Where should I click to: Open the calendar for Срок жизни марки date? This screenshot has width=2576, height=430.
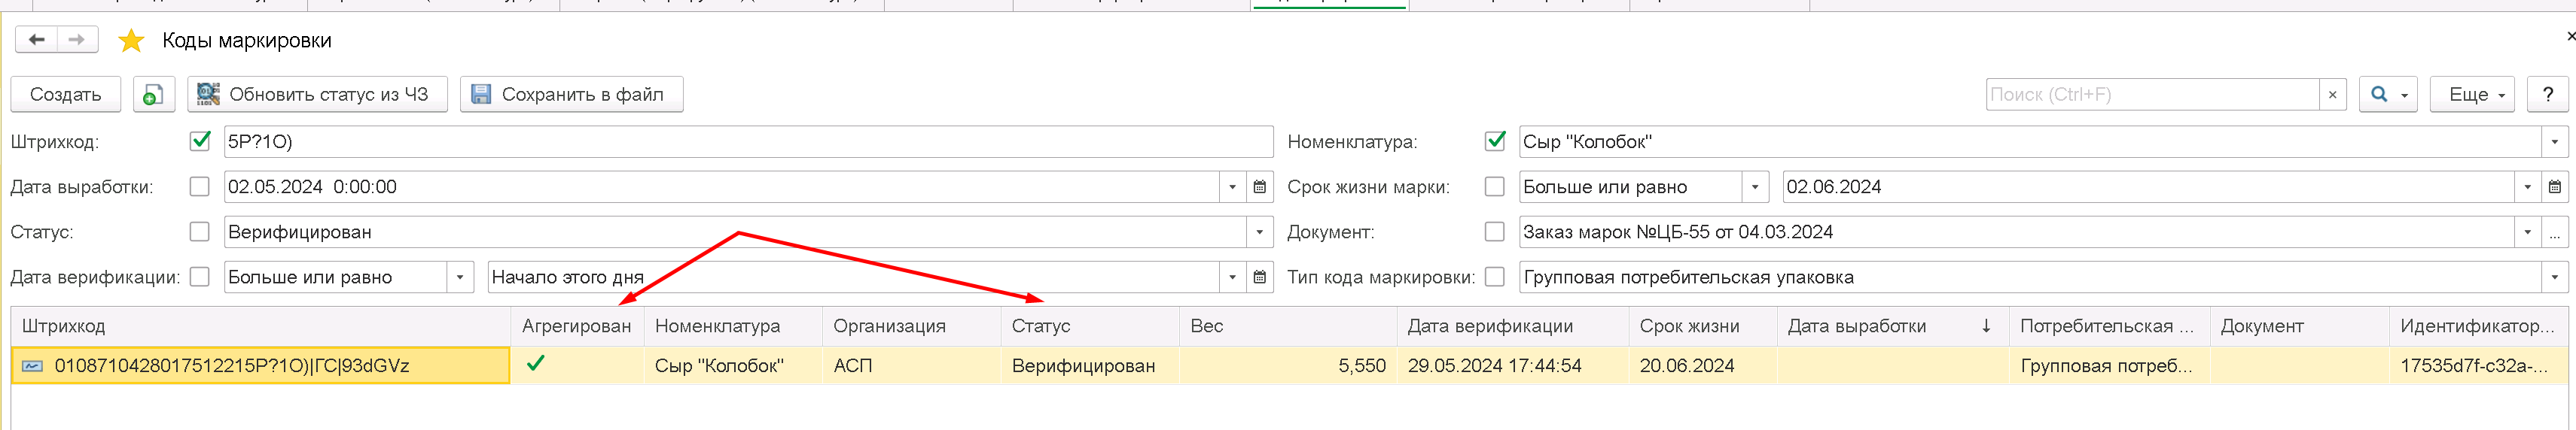point(2554,186)
